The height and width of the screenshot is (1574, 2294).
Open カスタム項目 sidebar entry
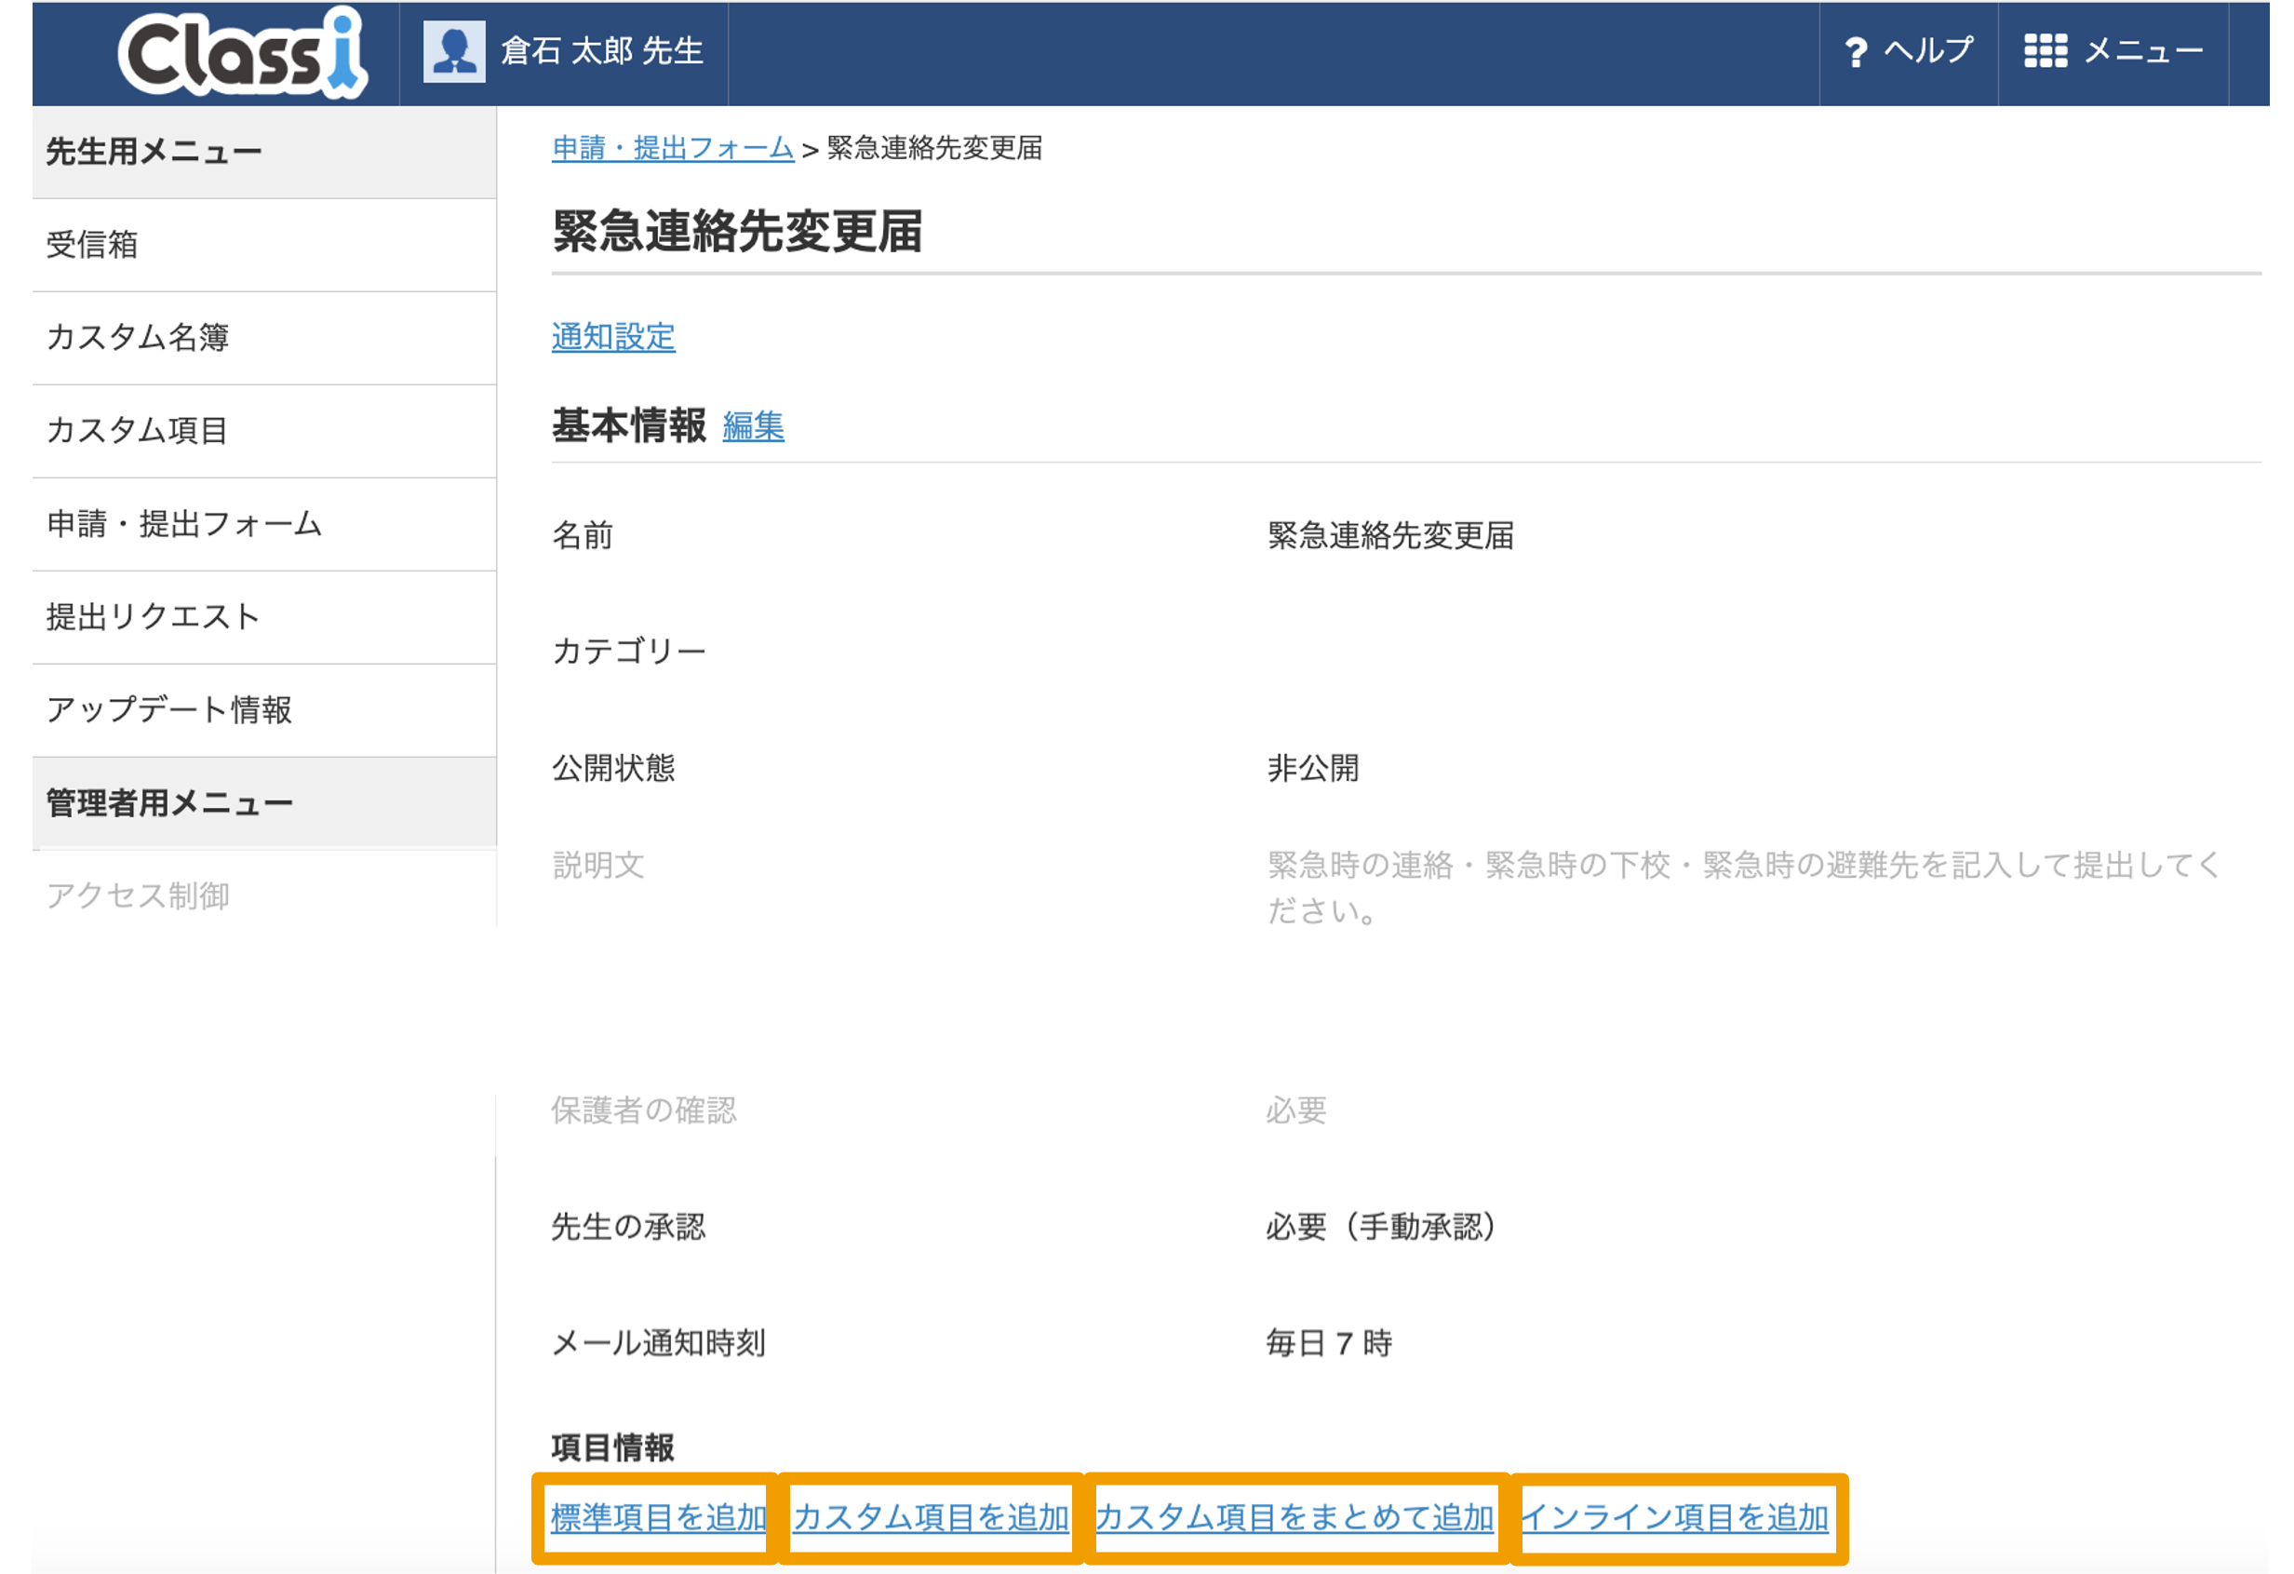click(137, 431)
